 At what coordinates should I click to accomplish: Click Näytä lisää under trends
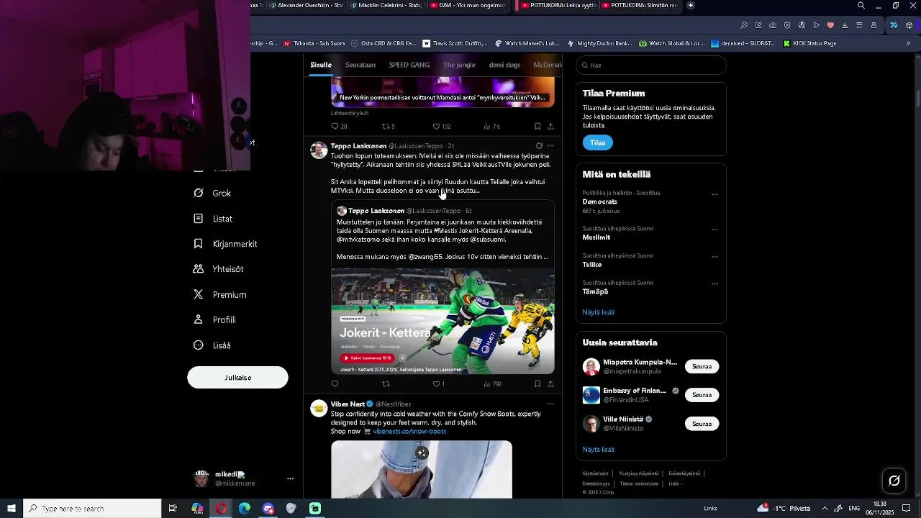(598, 312)
